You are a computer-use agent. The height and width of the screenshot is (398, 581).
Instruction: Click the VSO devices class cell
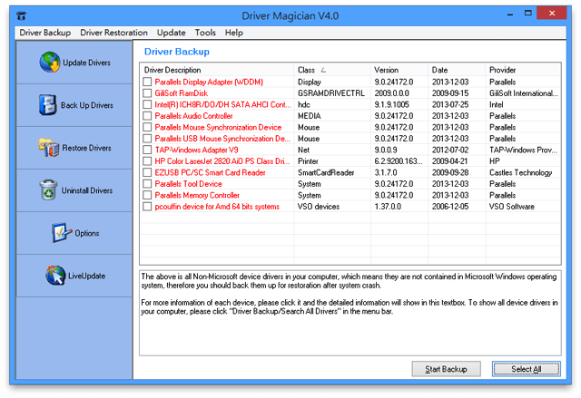(319, 207)
